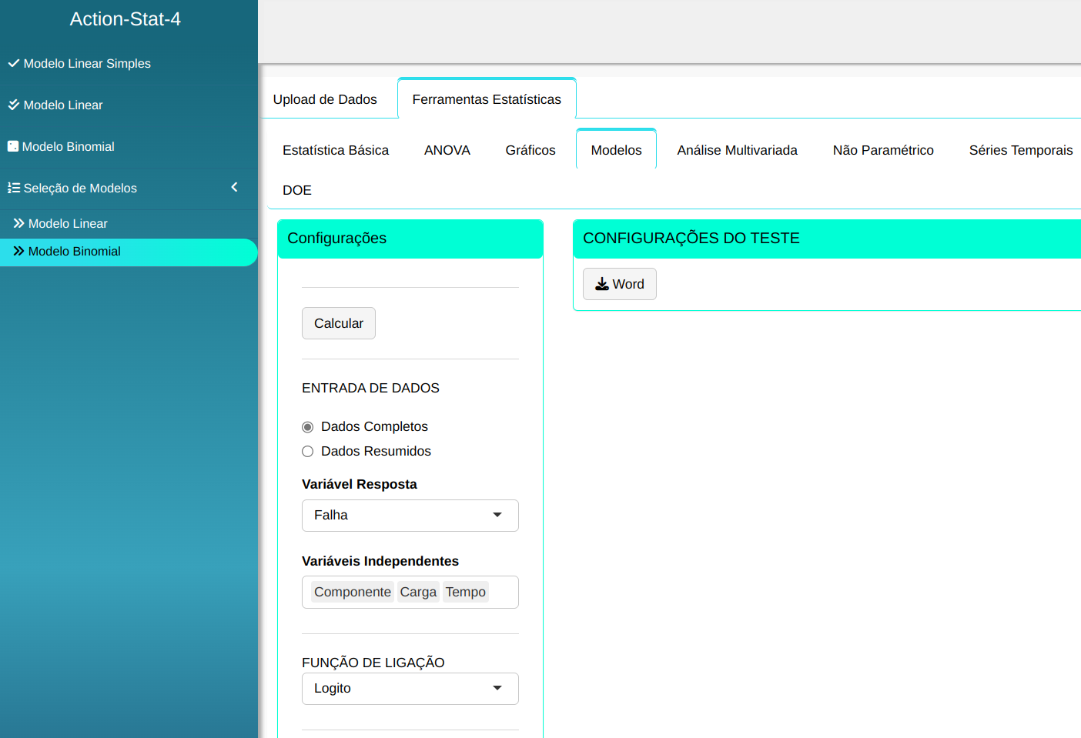This screenshot has height=738, width=1081.
Task: Click the double-arrow icon beside Modelo Linear submenu
Action: tap(19, 223)
